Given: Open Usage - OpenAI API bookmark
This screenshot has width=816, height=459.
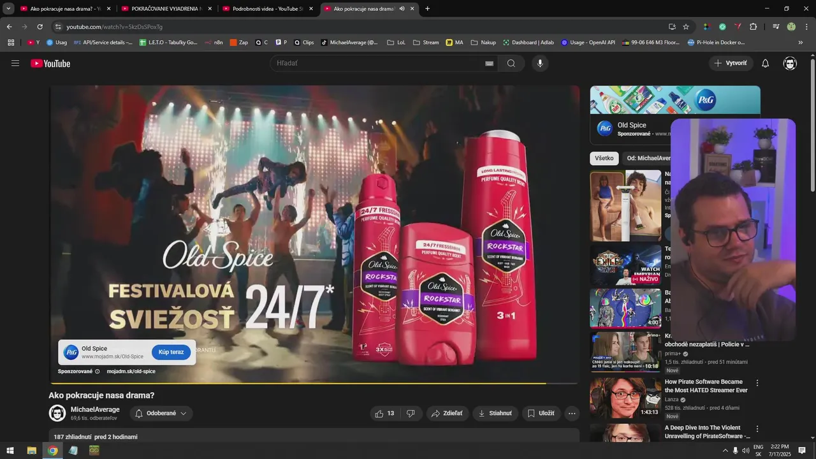Looking at the screenshot, I should pyautogui.click(x=588, y=43).
